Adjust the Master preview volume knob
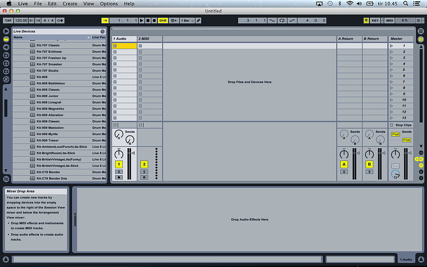427x267 pixels. click(x=395, y=174)
